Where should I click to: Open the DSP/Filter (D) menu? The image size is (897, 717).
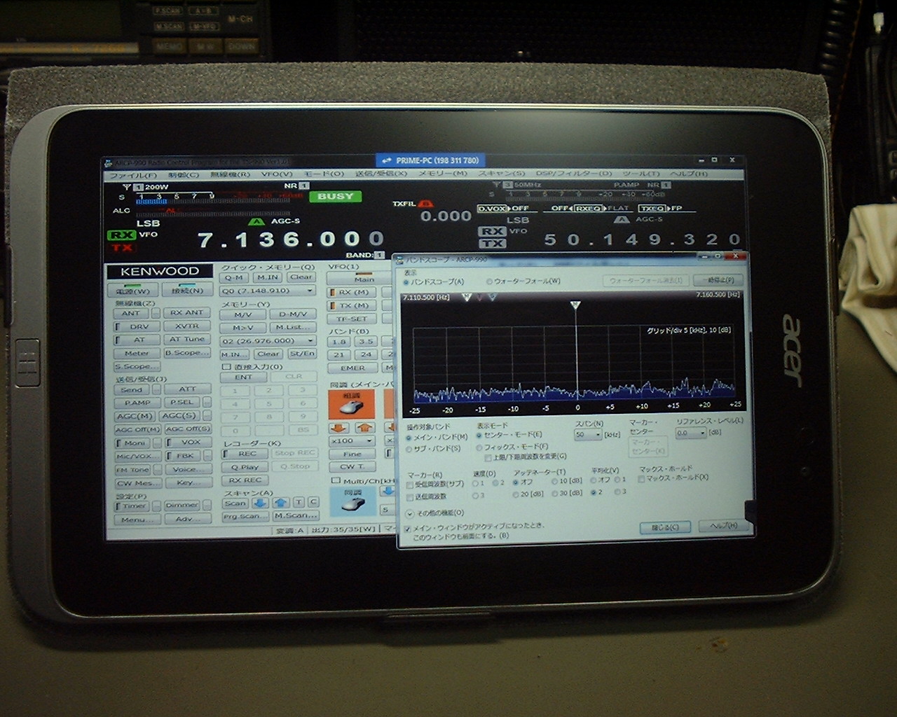pyautogui.click(x=574, y=173)
